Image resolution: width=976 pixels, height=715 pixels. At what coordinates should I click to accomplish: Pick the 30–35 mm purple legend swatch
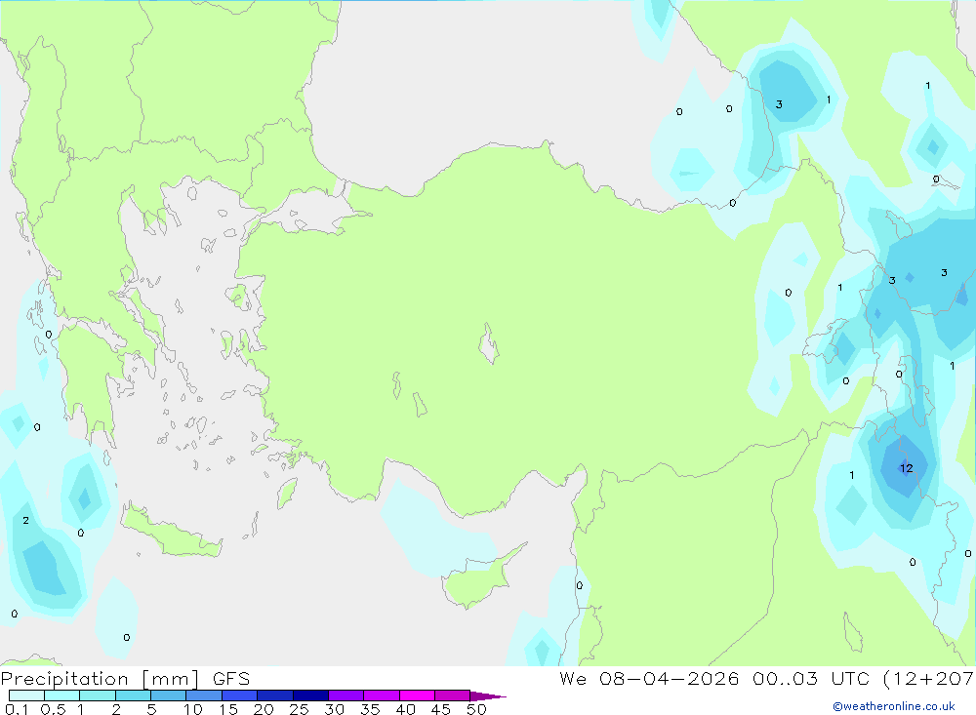346,695
